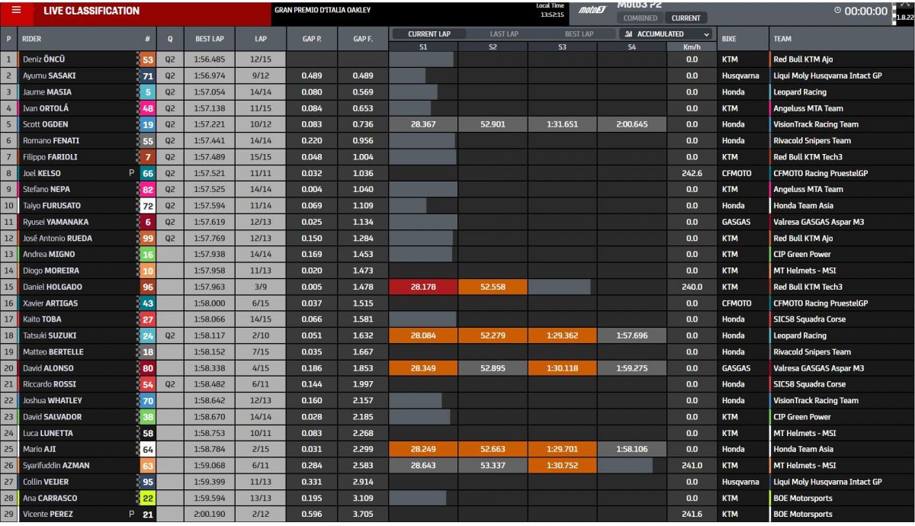
Task: Select rider Scott OGDEN
Action: pos(46,124)
